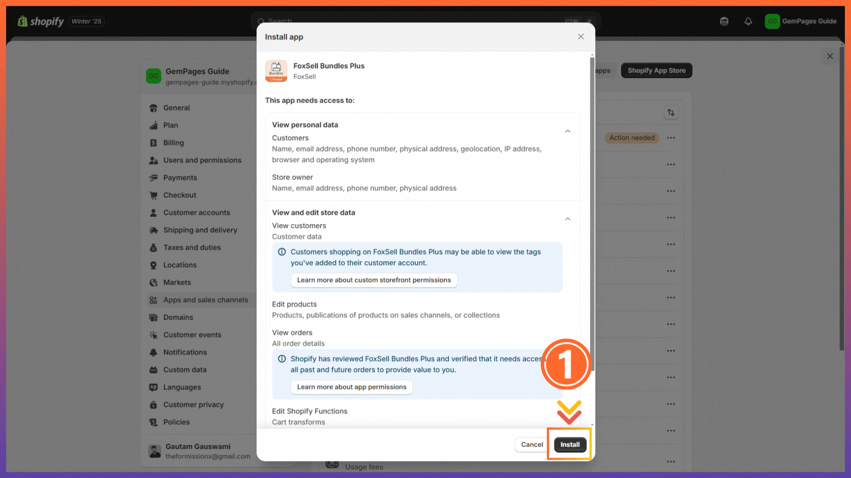Click the Domains icon
The height and width of the screenshot is (478, 851).
(x=153, y=317)
